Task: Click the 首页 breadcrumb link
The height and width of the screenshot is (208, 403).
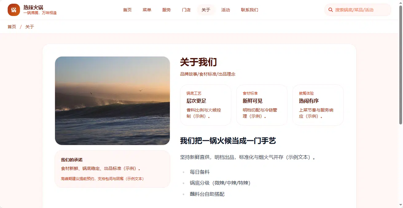Action: pyautogui.click(x=12, y=27)
